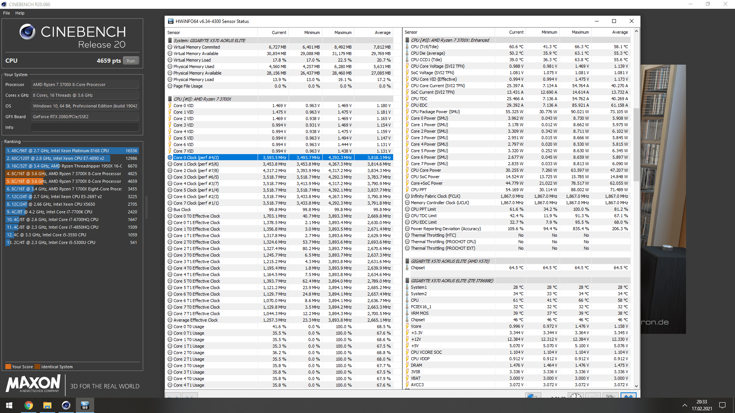Image resolution: width=735 pixels, height=413 pixels.
Task: Open File Explorer from the taskbar
Action: point(47,405)
